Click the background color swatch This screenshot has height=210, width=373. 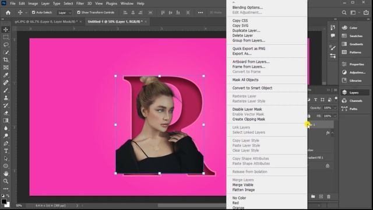click(x=8, y=205)
